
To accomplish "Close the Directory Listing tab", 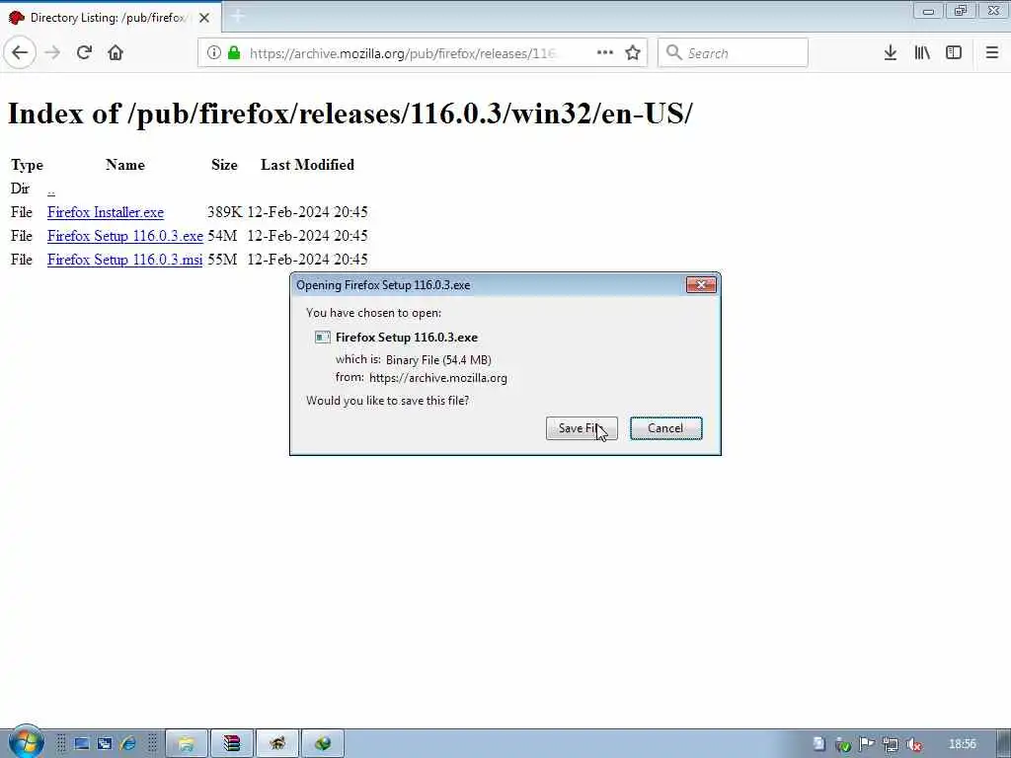I will click(204, 18).
